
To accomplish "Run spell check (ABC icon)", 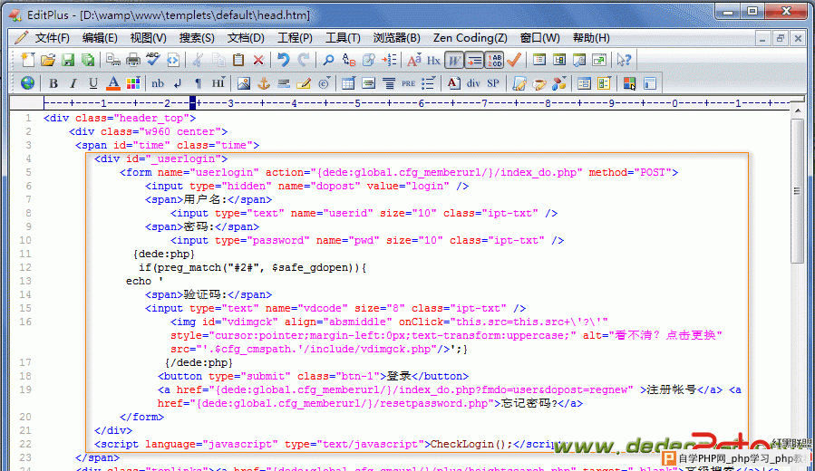I will (153, 61).
